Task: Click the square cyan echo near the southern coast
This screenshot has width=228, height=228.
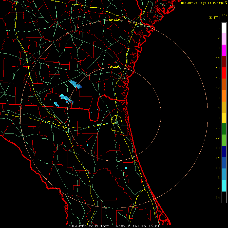Action: tap(126, 168)
